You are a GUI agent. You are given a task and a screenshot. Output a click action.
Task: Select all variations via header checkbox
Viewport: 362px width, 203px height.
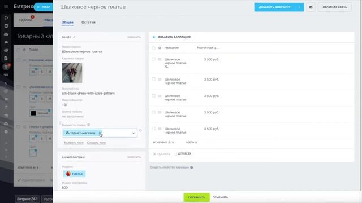(153, 48)
